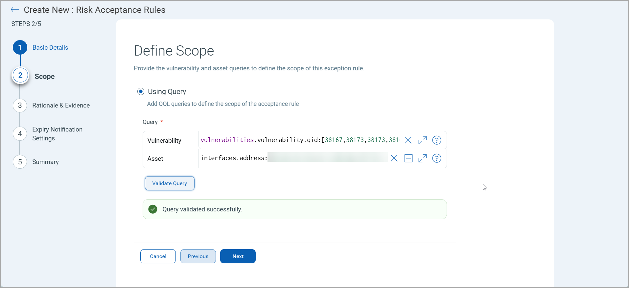Proceed with the Next button
The image size is (629, 288).
[238, 256]
